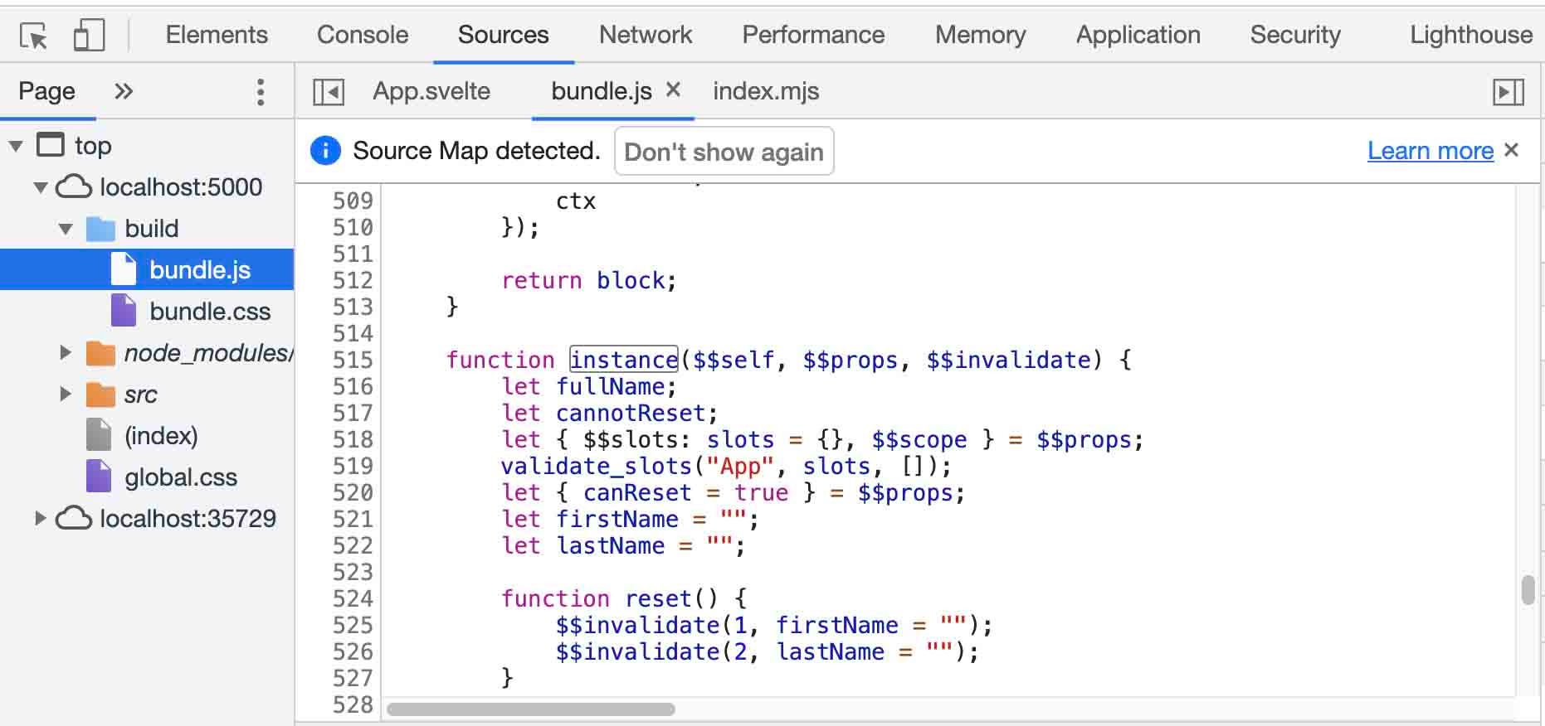The width and height of the screenshot is (1545, 726).
Task: Show more navigator tabs chevron
Action: pyautogui.click(x=124, y=91)
